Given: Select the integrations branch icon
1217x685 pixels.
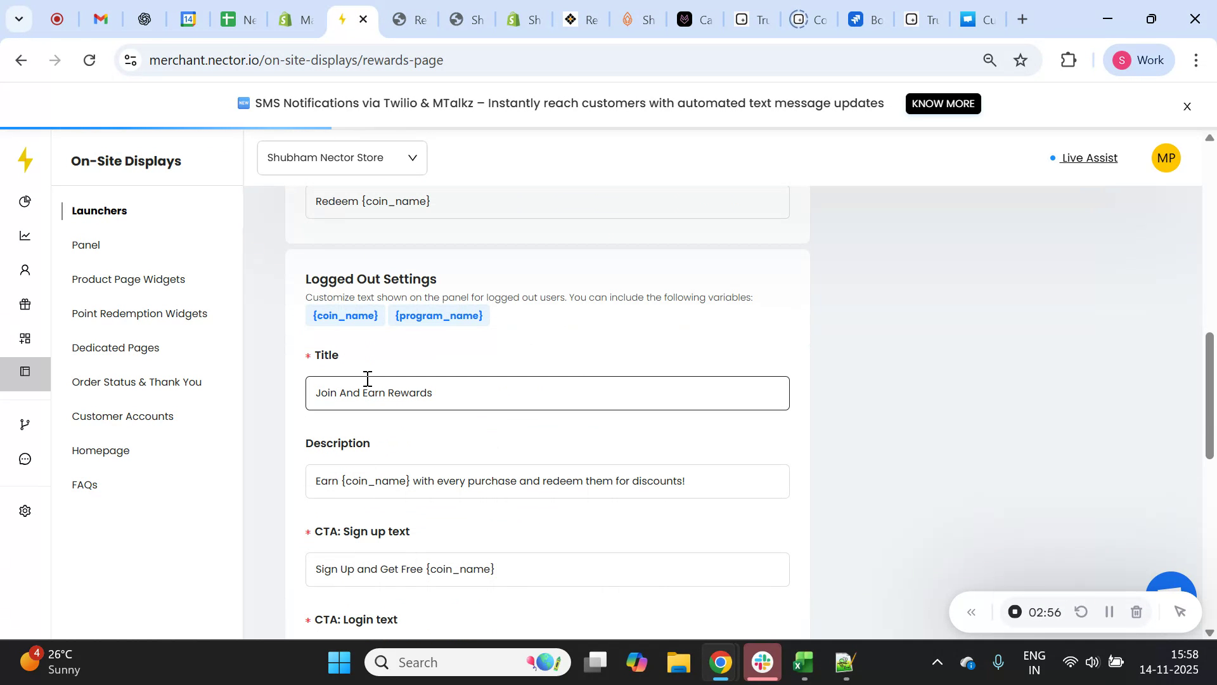Looking at the screenshot, I should point(25,424).
